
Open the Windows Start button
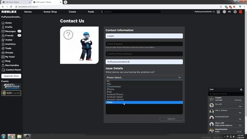[x=3, y=136]
